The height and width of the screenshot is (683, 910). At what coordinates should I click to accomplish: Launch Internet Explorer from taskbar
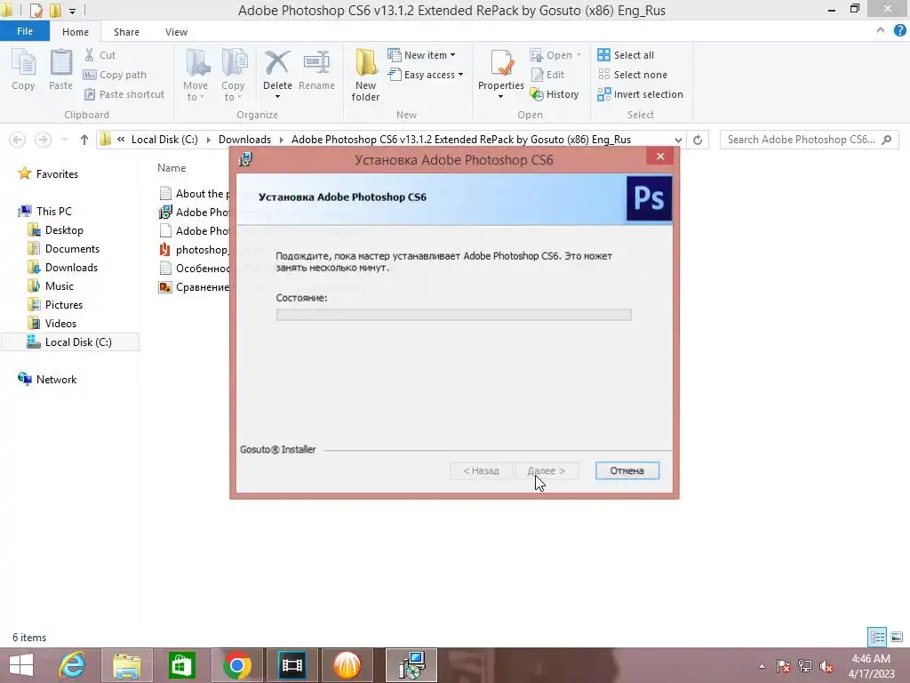click(73, 665)
